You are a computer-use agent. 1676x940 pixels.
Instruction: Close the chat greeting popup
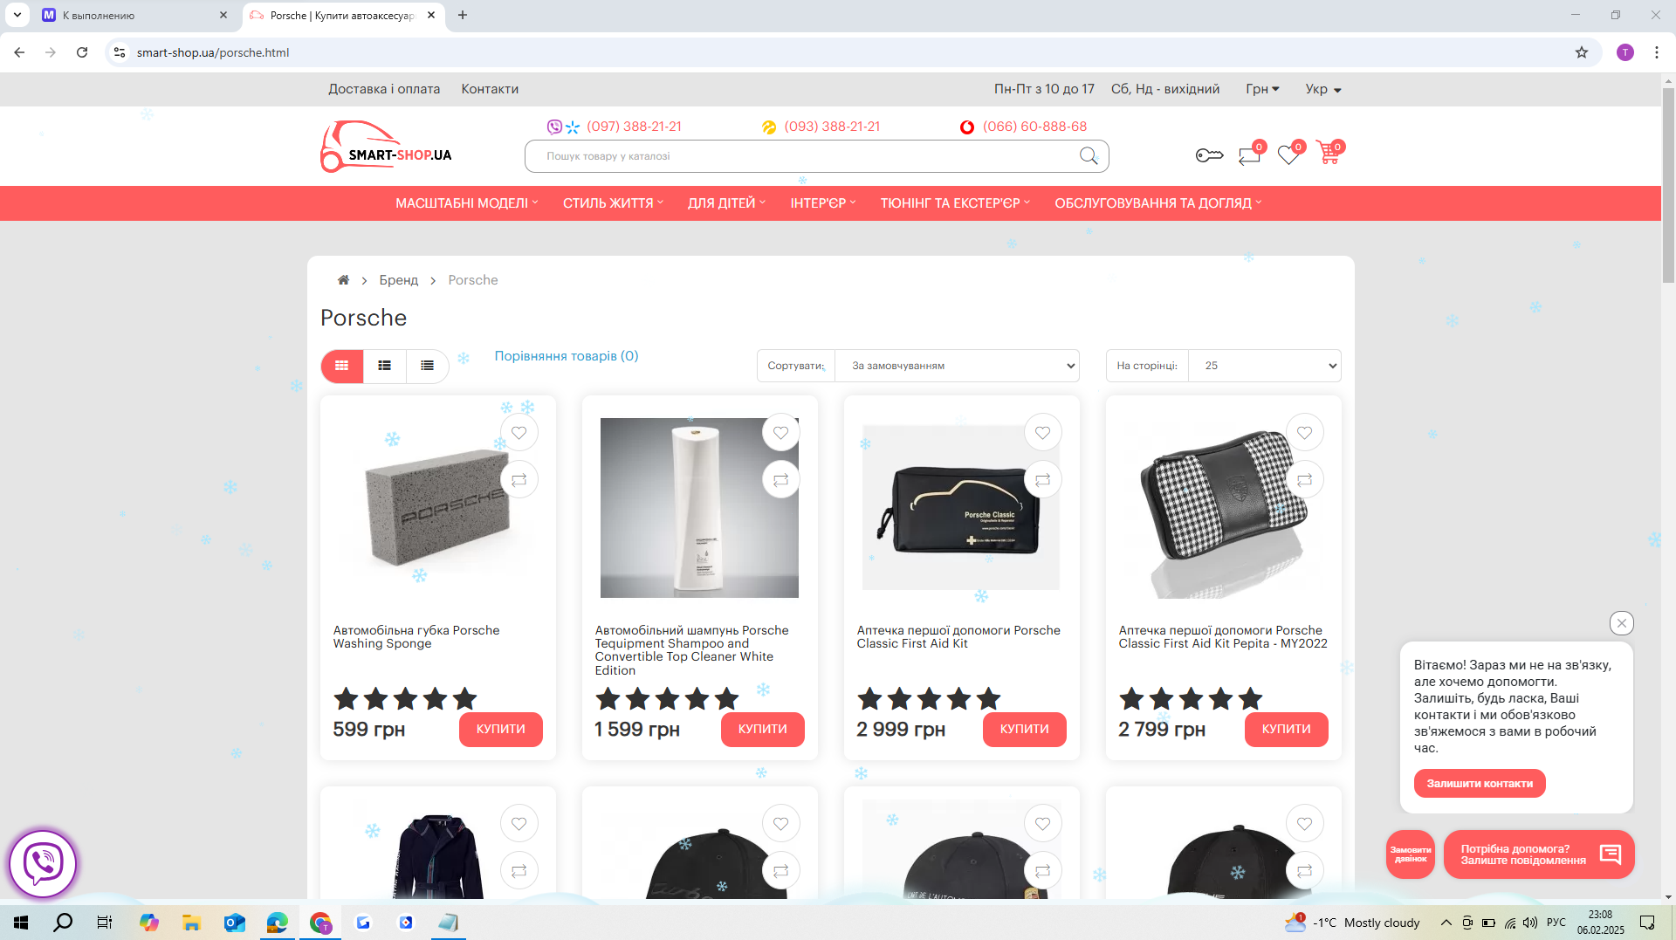coord(1622,623)
